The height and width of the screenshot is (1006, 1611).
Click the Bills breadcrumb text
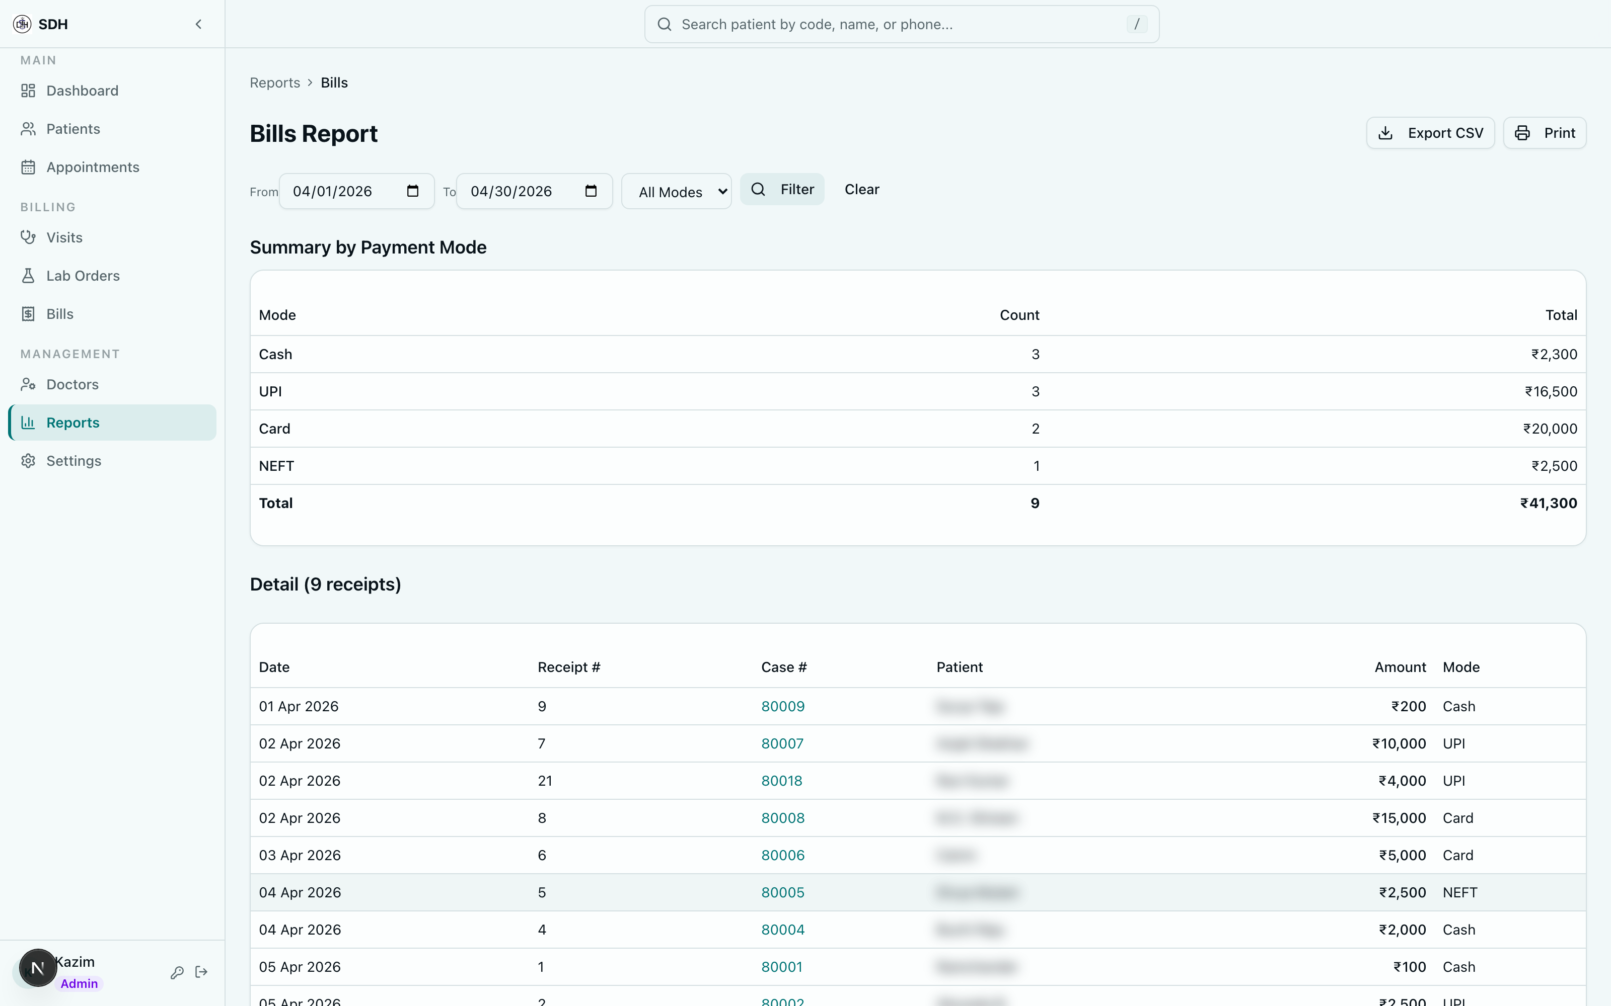[334, 82]
